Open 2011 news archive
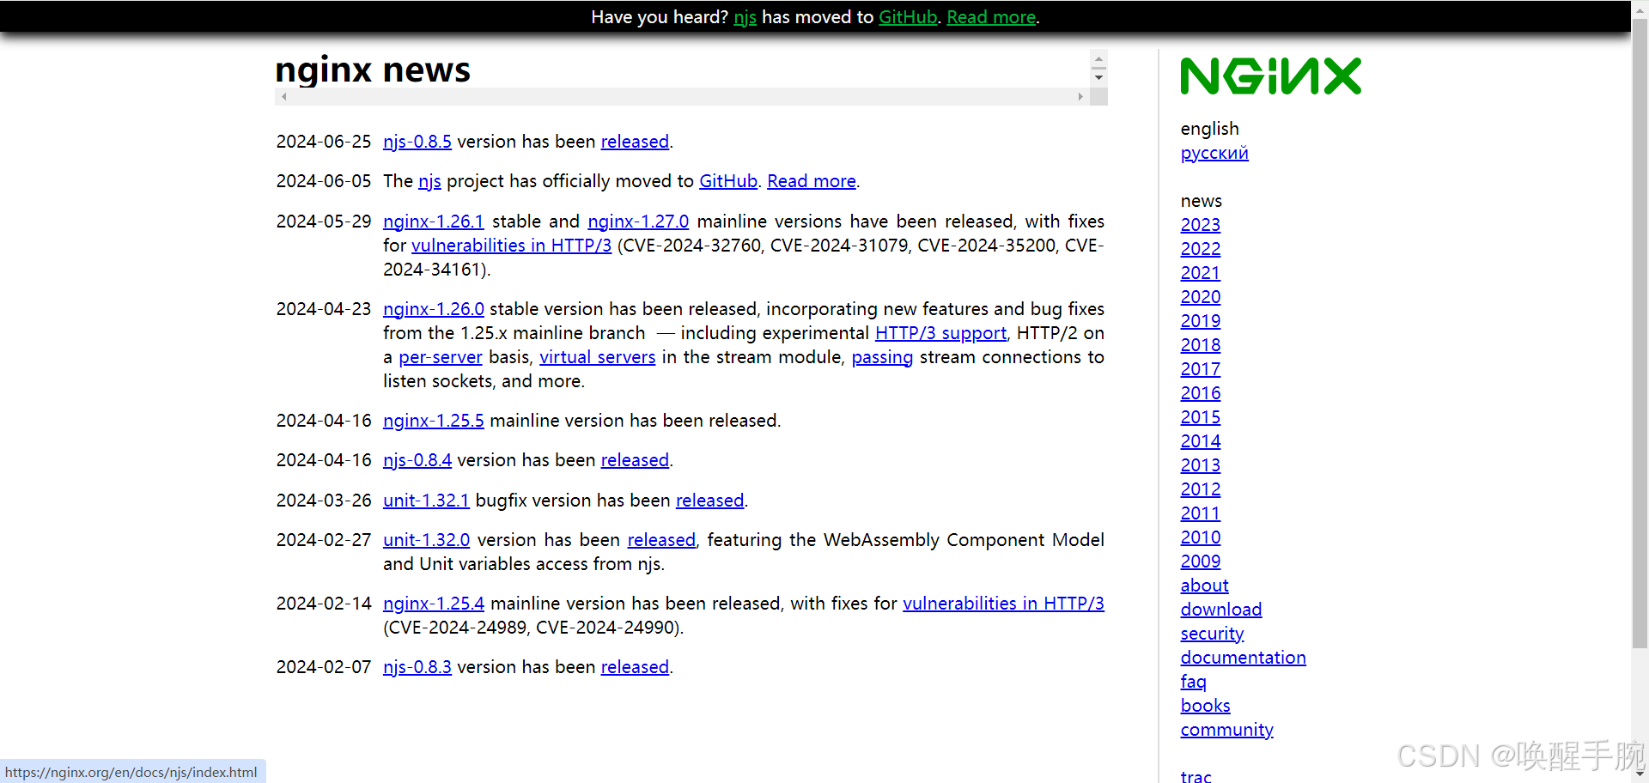 point(1201,513)
